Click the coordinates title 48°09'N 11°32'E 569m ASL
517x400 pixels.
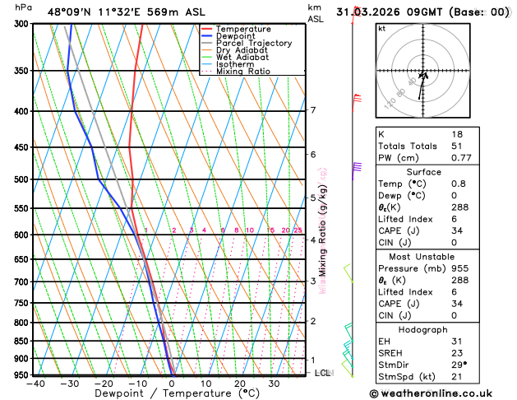(127, 12)
